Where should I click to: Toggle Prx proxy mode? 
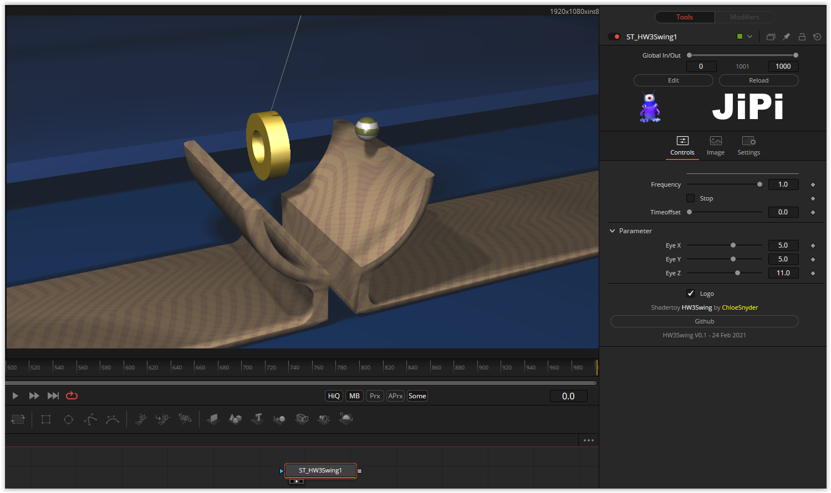click(x=375, y=396)
